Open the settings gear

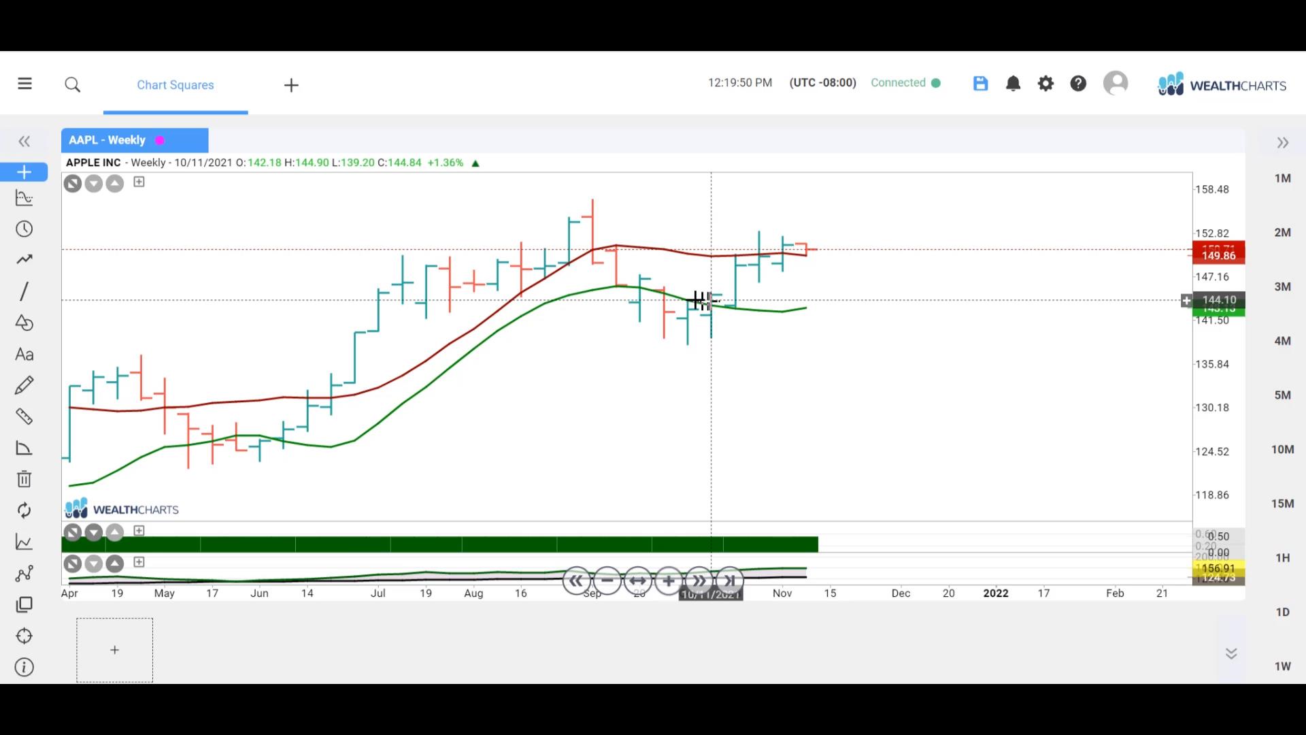tap(1045, 83)
